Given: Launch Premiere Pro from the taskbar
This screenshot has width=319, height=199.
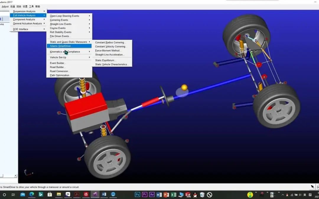Looking at the screenshot, I should pyautogui.click(x=145, y=195).
